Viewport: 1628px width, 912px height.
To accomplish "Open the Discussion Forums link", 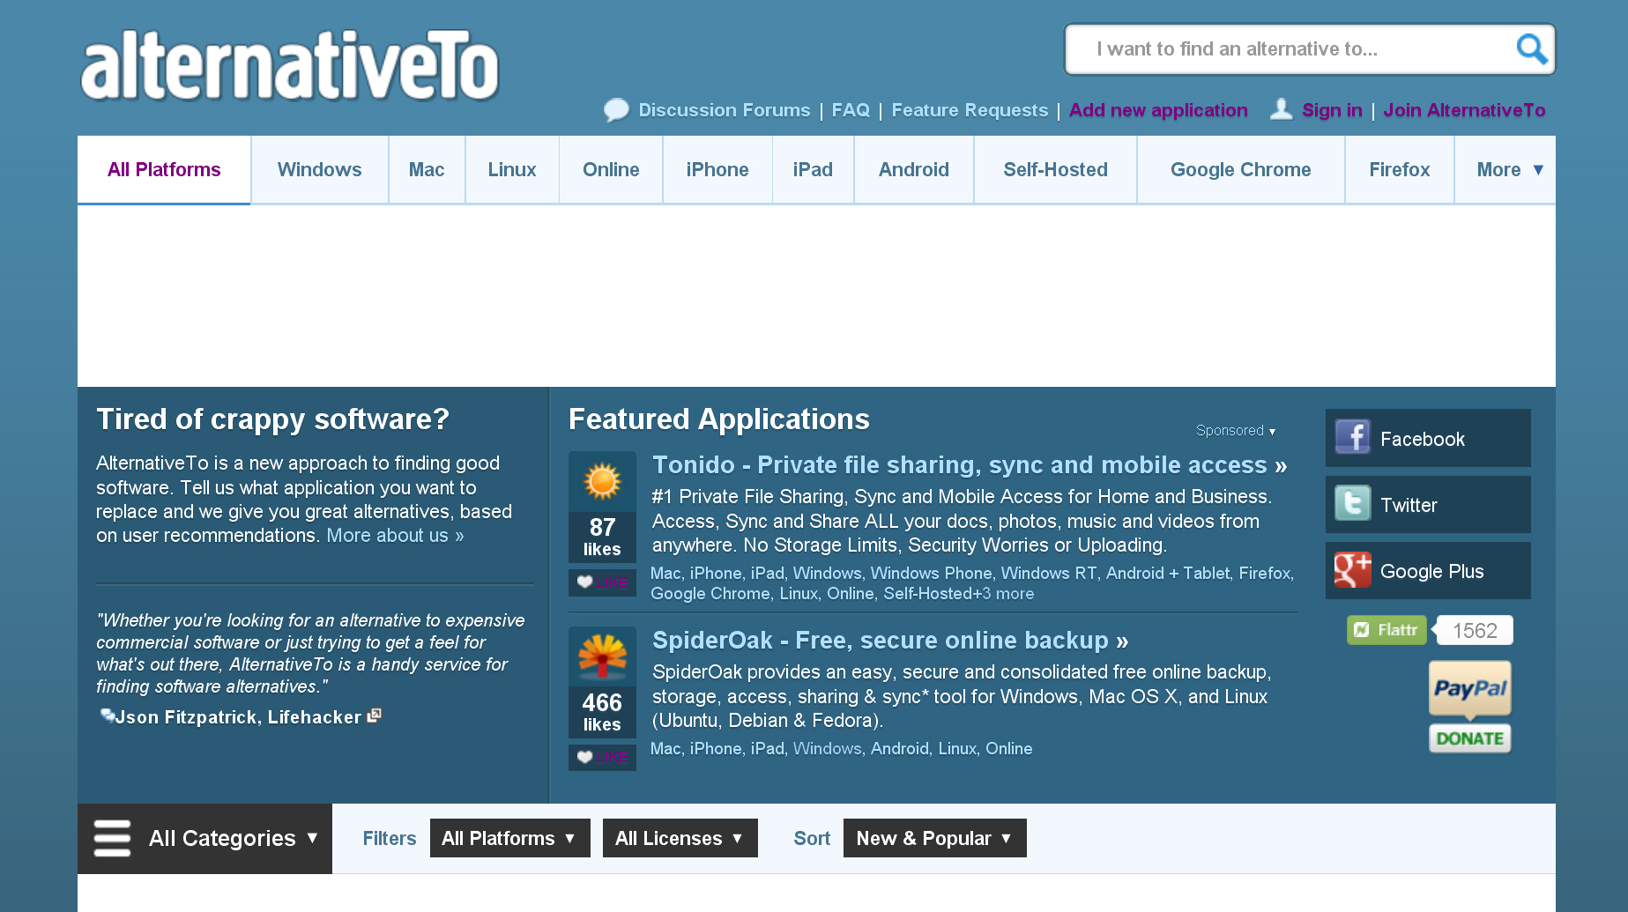I will tap(725, 110).
